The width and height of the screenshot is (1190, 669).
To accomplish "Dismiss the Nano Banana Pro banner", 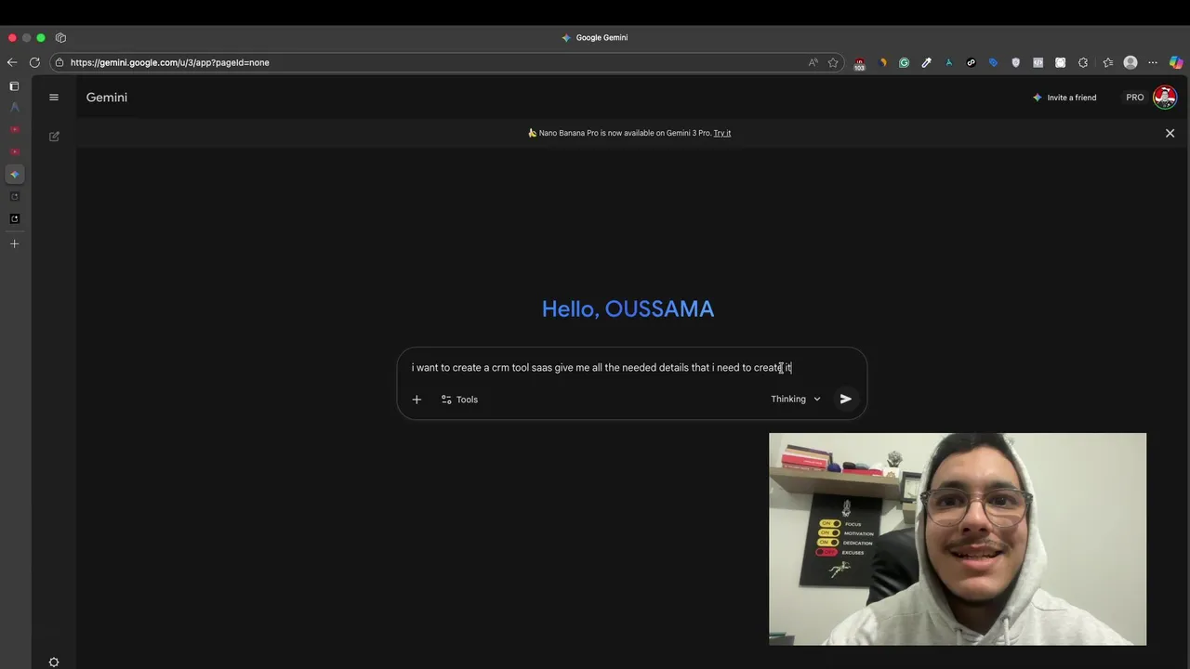I will pos(1170,133).
